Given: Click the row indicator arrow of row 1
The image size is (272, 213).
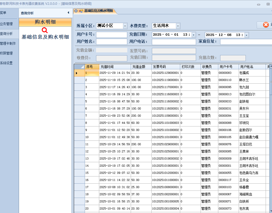Looking at the screenshot, I should pos(77,73).
